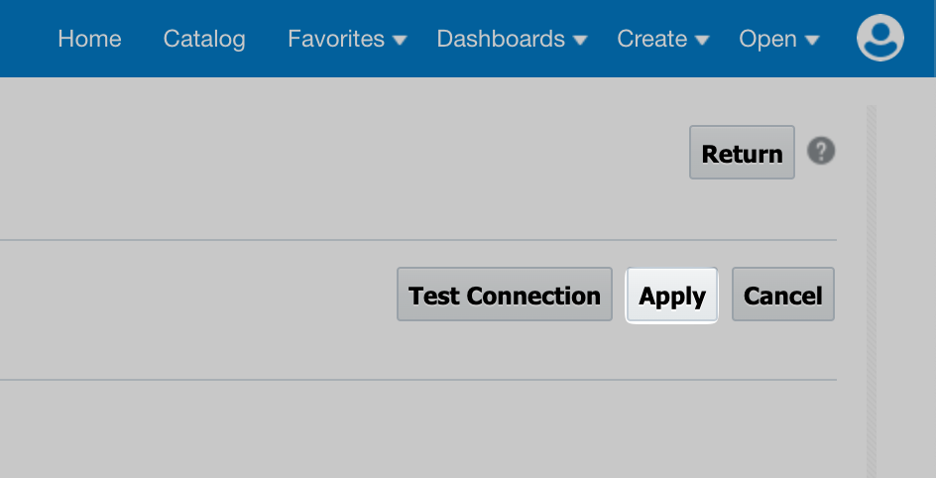This screenshot has height=478, width=936.
Task: Cancel the changes
Action: 783,295
